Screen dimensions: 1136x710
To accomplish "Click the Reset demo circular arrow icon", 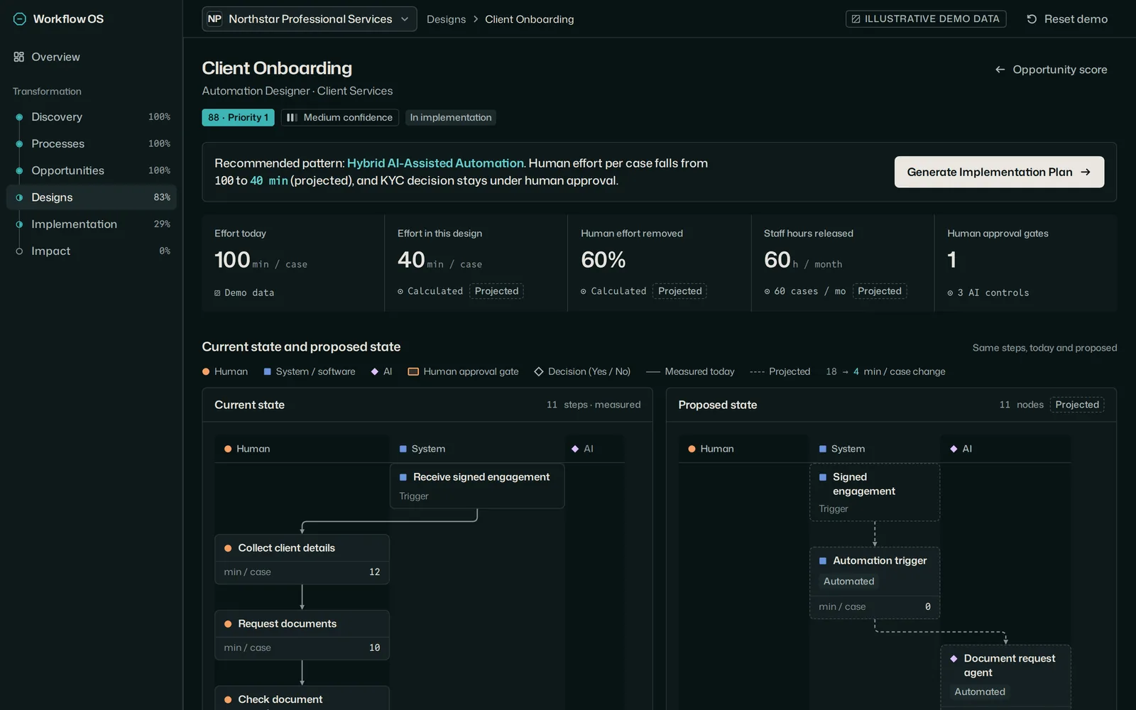I will 1032,19.
